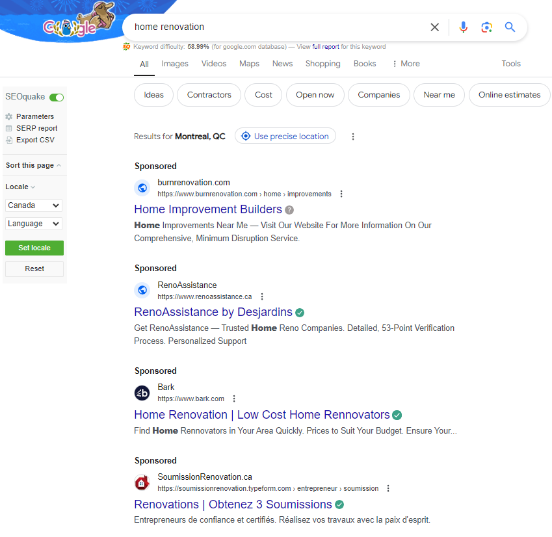Clear the search query with the X icon

point(434,27)
